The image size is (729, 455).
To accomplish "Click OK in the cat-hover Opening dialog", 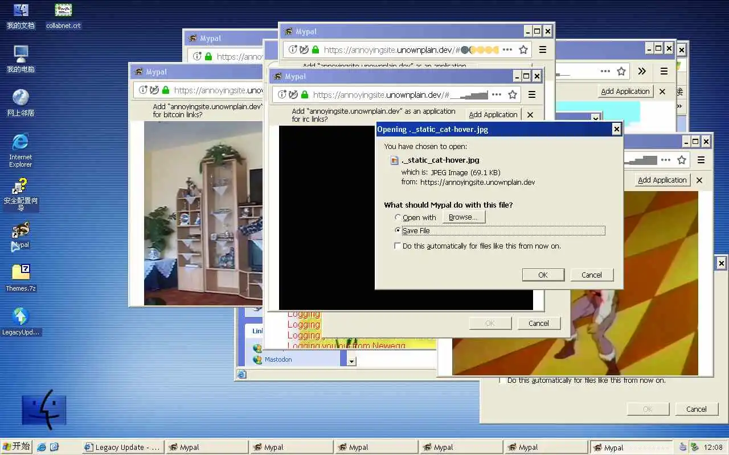I will click(x=543, y=275).
